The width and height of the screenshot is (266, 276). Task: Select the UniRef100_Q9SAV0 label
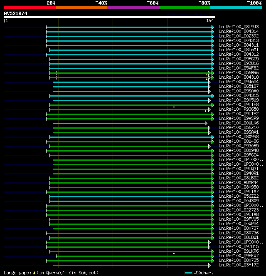239,91
